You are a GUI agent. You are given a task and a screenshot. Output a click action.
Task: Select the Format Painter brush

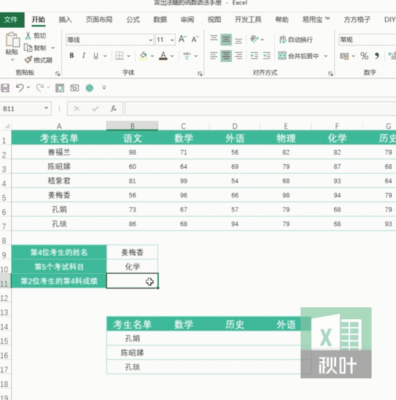click(28, 60)
